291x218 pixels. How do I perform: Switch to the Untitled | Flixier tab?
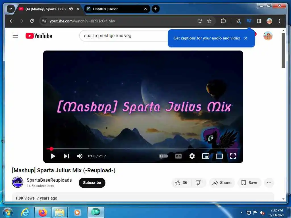coord(117,9)
